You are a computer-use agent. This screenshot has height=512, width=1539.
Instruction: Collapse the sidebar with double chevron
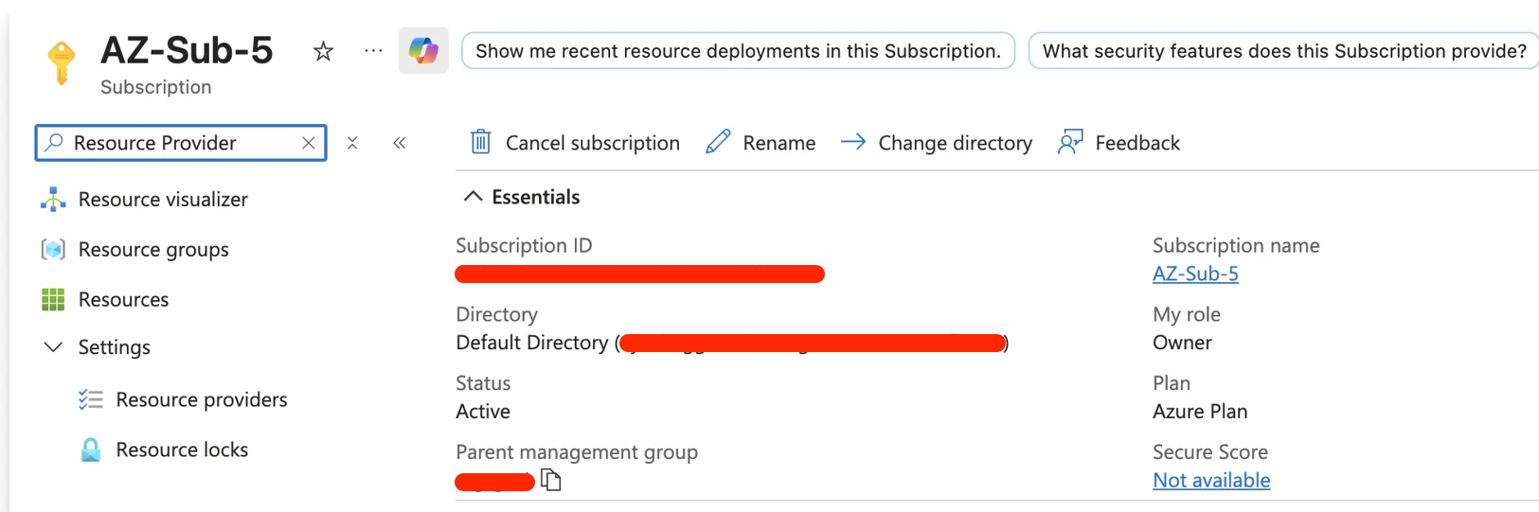point(400,143)
